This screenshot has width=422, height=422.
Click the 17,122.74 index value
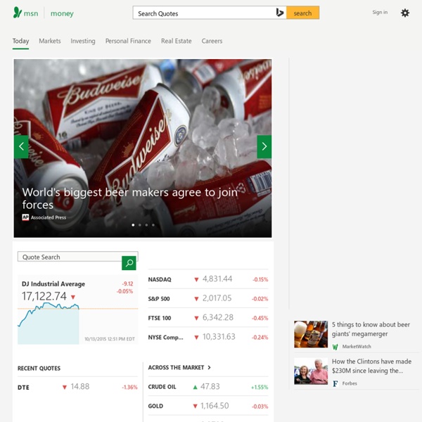(44, 296)
